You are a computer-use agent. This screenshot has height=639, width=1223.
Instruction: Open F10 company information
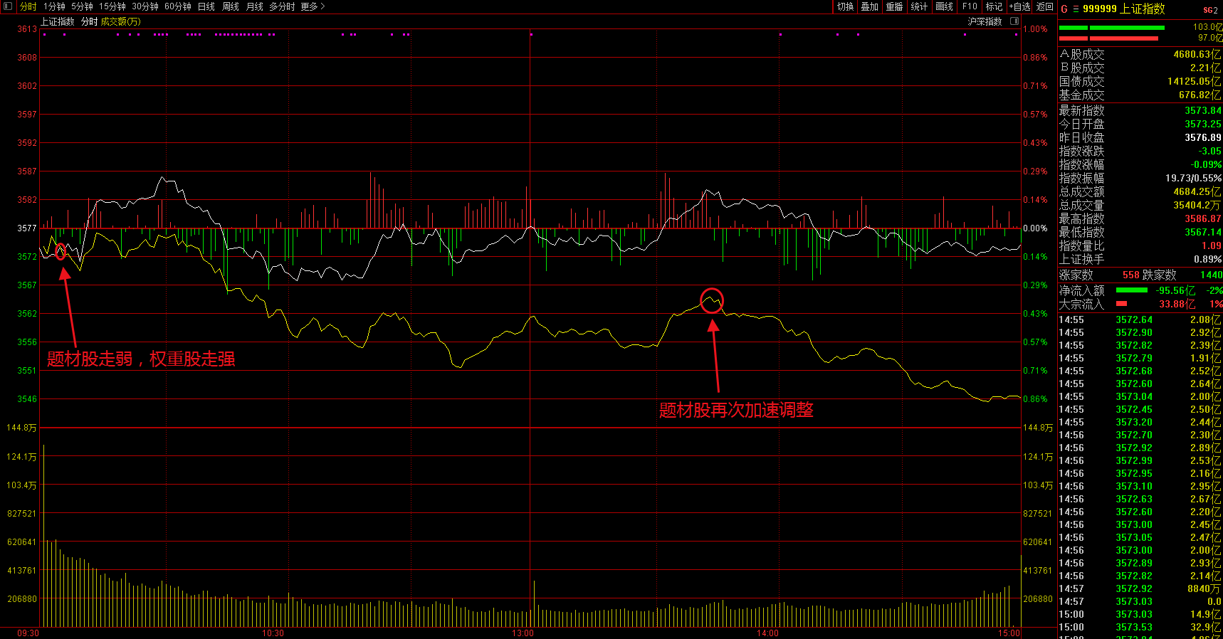[x=970, y=6]
